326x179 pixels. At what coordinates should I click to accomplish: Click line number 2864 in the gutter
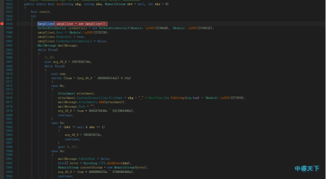click(9, 50)
